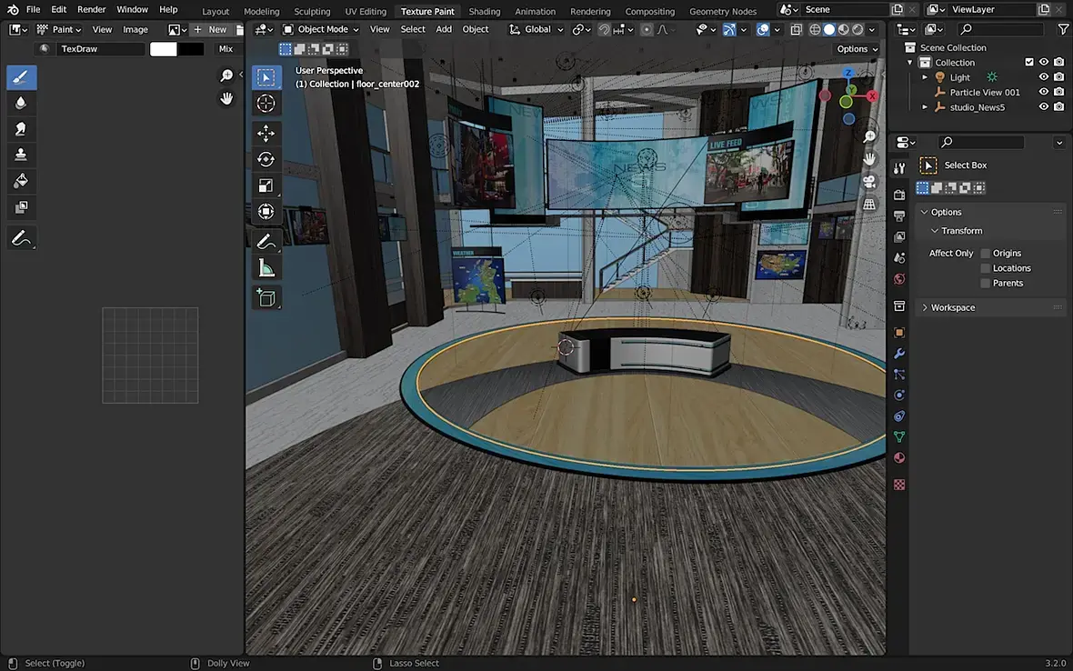Open the viewport Options popover
Screen dimensions: 1073x671
click(857, 49)
